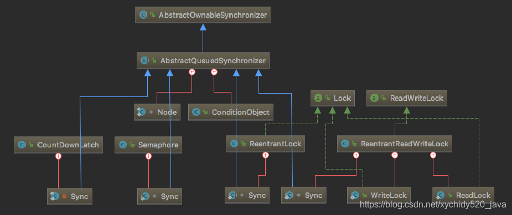Select the Lock interface label
The image size is (512, 215).
click(x=342, y=98)
